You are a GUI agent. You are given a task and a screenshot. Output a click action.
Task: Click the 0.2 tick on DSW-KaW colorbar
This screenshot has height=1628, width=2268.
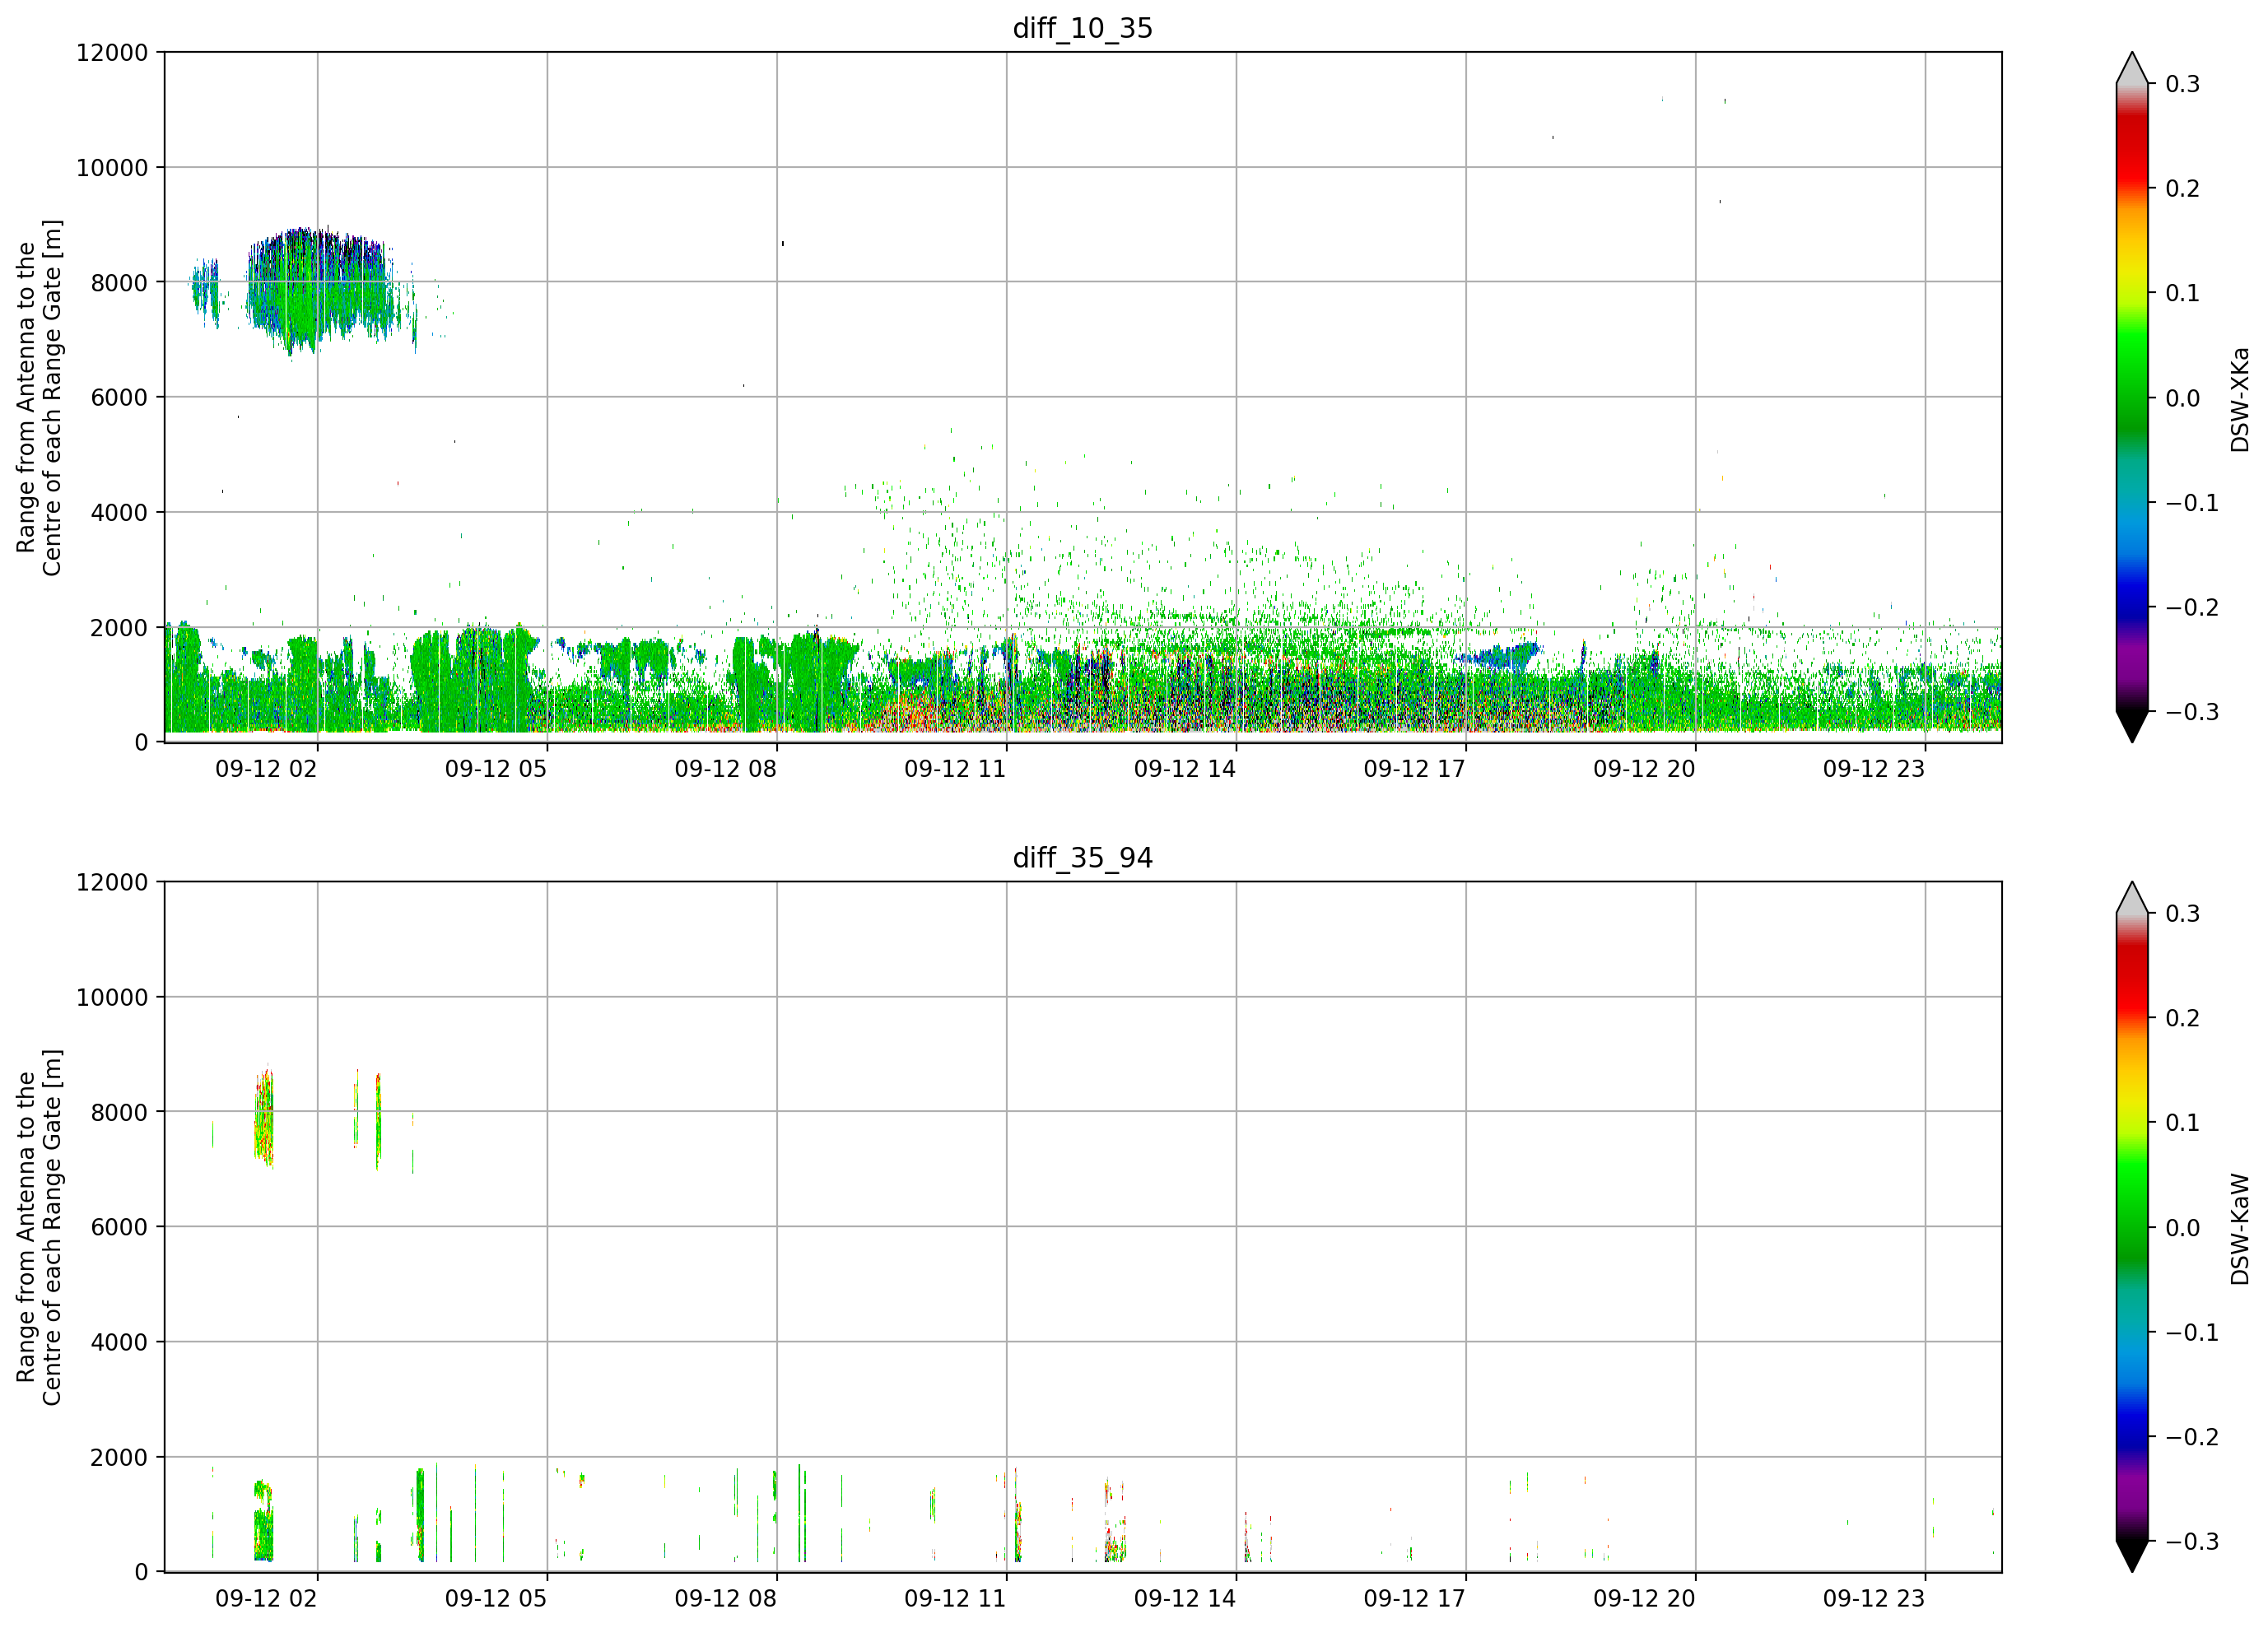click(x=2183, y=1018)
